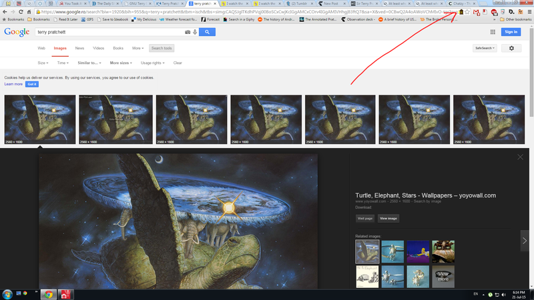The width and height of the screenshot is (534, 300).
Task: Search by image using the camera icon
Action: click(x=188, y=32)
